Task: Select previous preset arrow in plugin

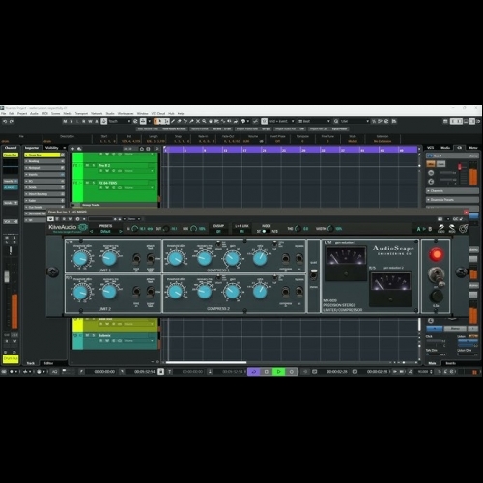Action: 91,232
